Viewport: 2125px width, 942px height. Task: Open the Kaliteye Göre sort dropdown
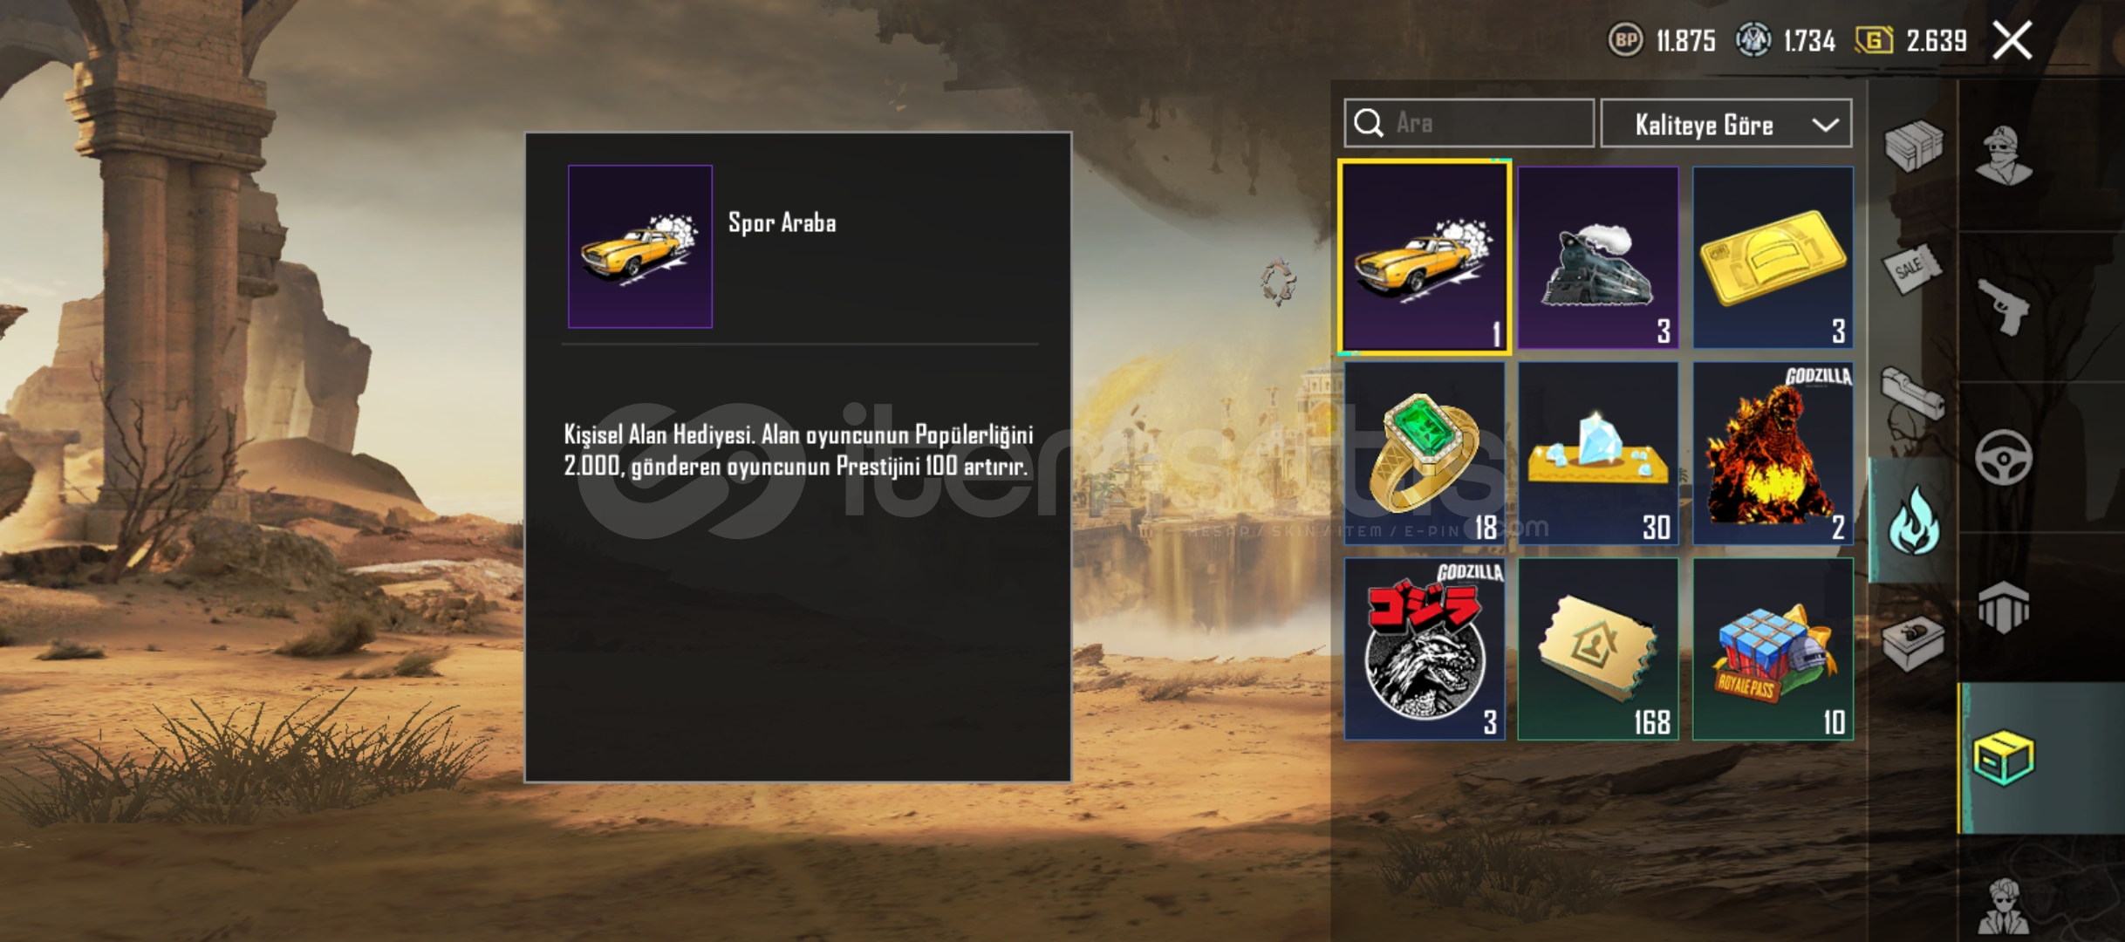point(1726,124)
